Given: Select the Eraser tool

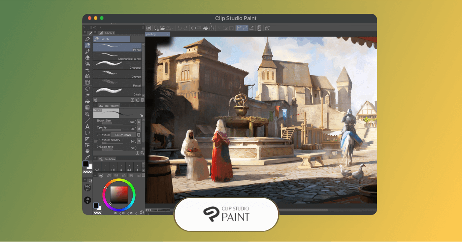Looking at the screenshot, I should [x=87, y=57].
